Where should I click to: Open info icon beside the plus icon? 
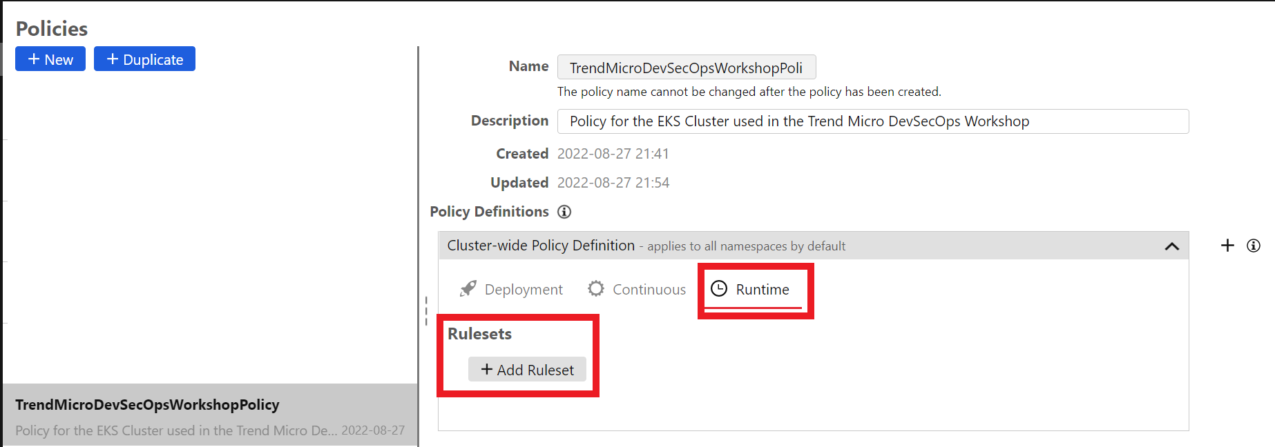[1254, 246]
